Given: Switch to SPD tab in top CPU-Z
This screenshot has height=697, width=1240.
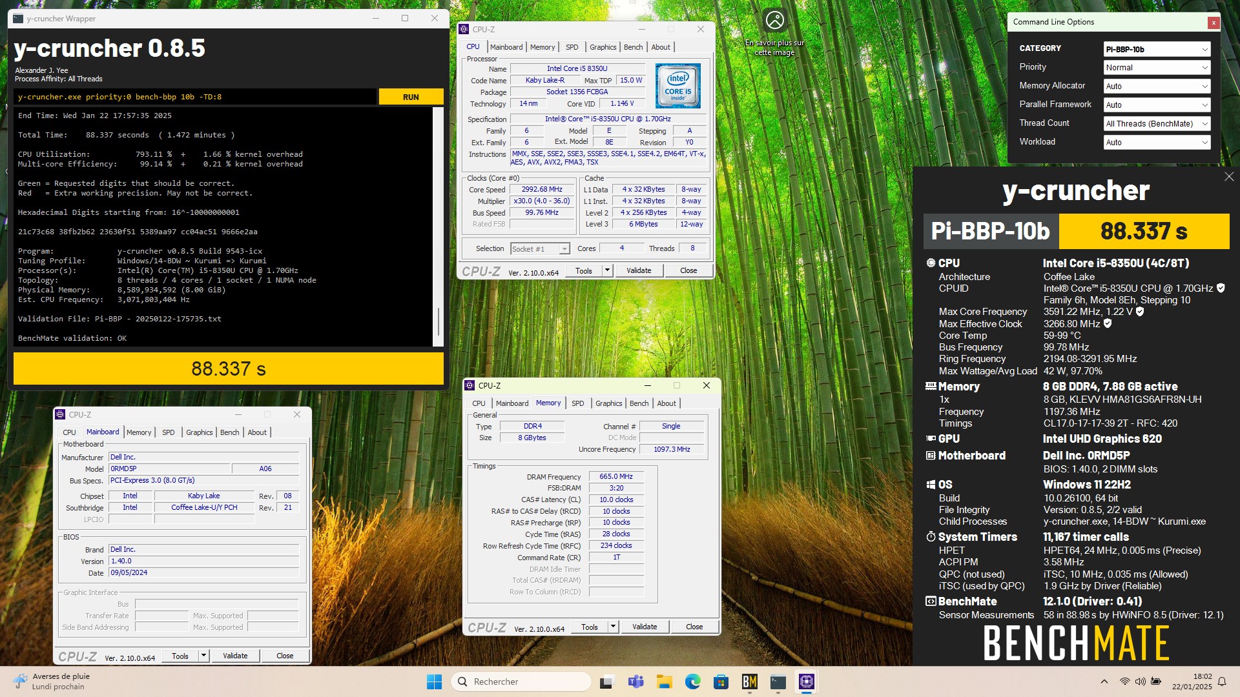Looking at the screenshot, I should click(572, 47).
